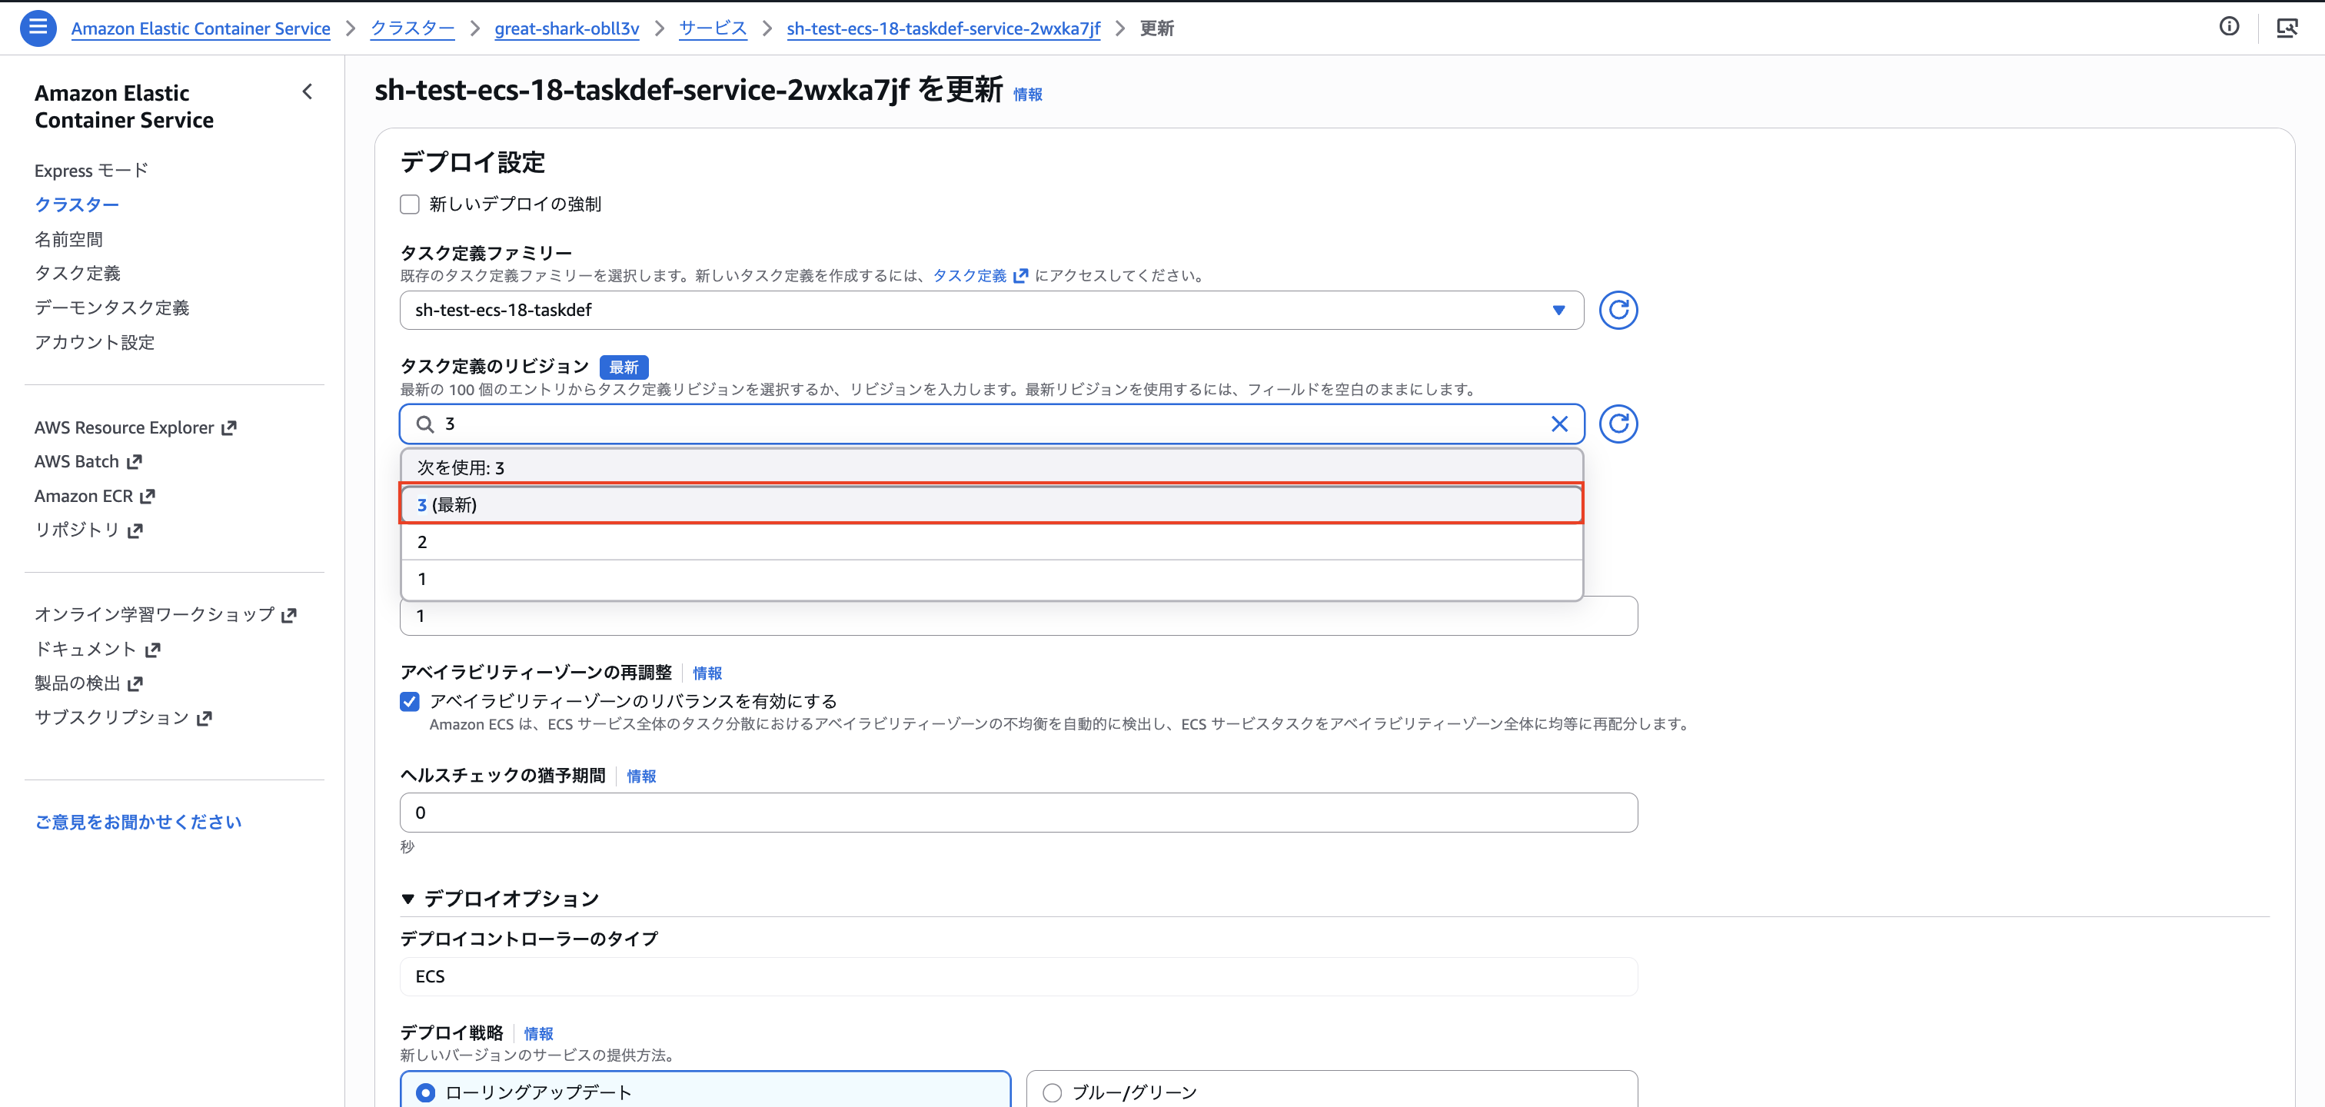Open sh-test-ecs-18-taskdef-service-2wxka7jf breadcrumb
Image resolution: width=2325 pixels, height=1107 pixels.
coord(943,28)
